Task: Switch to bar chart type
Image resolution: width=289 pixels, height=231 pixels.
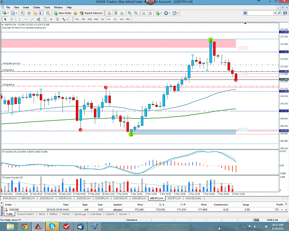Action: pyautogui.click(x=110, y=13)
